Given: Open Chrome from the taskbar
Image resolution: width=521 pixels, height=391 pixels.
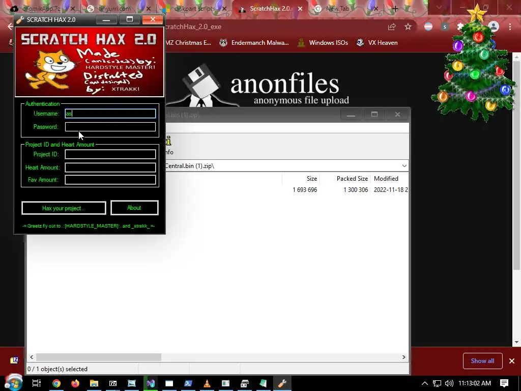Looking at the screenshot, I should coord(56,383).
